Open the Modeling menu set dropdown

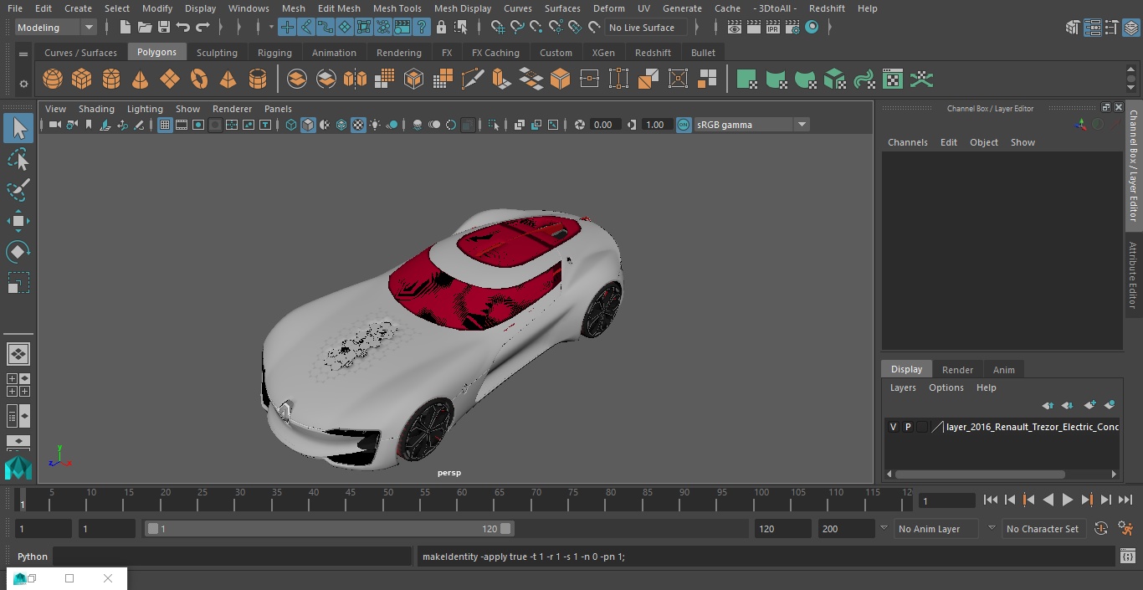pyautogui.click(x=56, y=28)
